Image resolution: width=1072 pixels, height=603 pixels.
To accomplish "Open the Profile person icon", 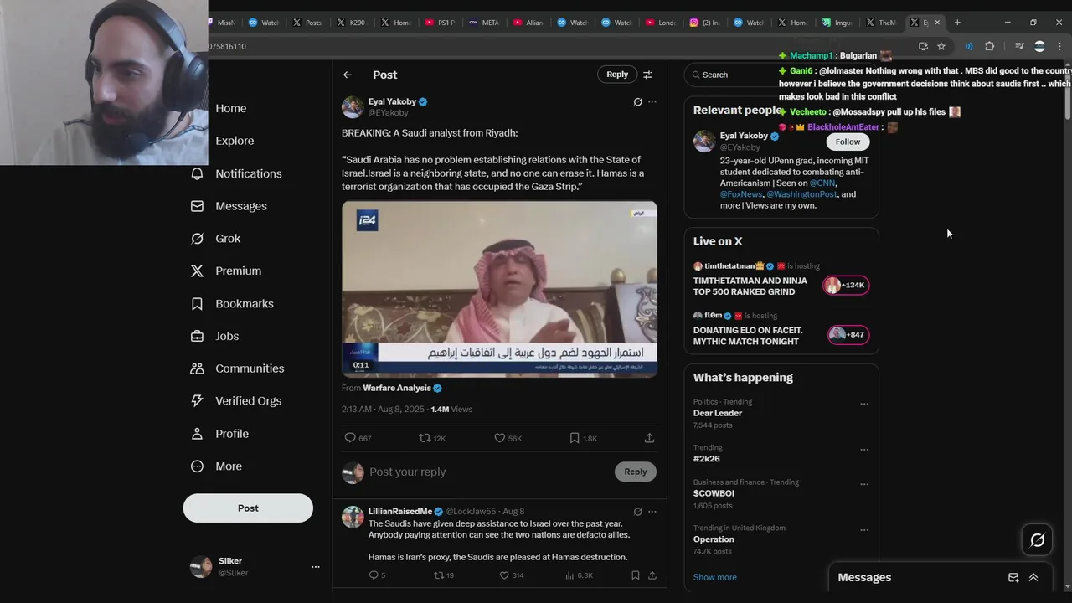I will [x=197, y=434].
